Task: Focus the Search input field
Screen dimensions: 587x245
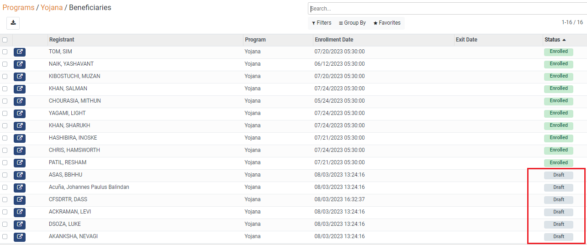Action: coord(448,9)
